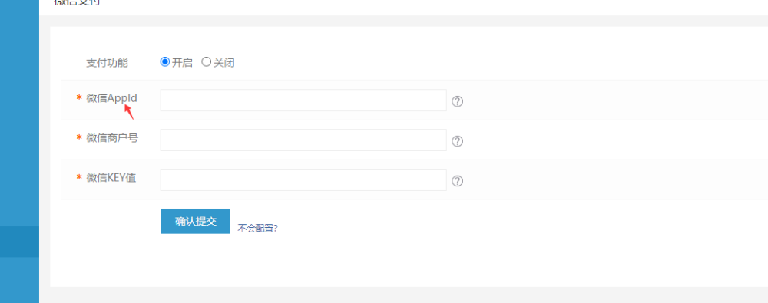The width and height of the screenshot is (768, 303).
Task: Focus the 微信AppId input box
Action: [303, 100]
